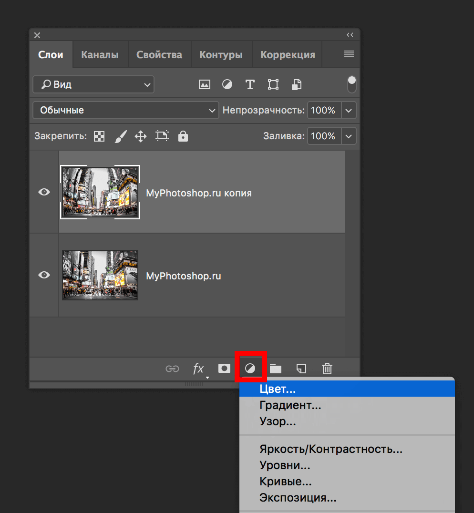Image resolution: width=474 pixels, height=513 pixels.
Task: Select the MyPhotoshop.ru layer thumbnail
Action: click(100, 275)
